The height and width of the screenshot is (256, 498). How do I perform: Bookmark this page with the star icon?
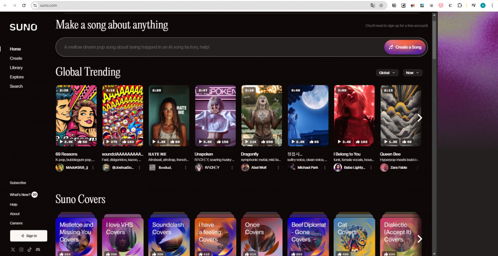click(381, 5)
